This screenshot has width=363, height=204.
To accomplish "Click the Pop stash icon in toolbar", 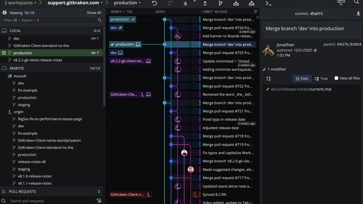I will pos(252,3).
